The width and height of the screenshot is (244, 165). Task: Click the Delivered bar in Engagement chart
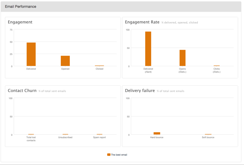31,54
